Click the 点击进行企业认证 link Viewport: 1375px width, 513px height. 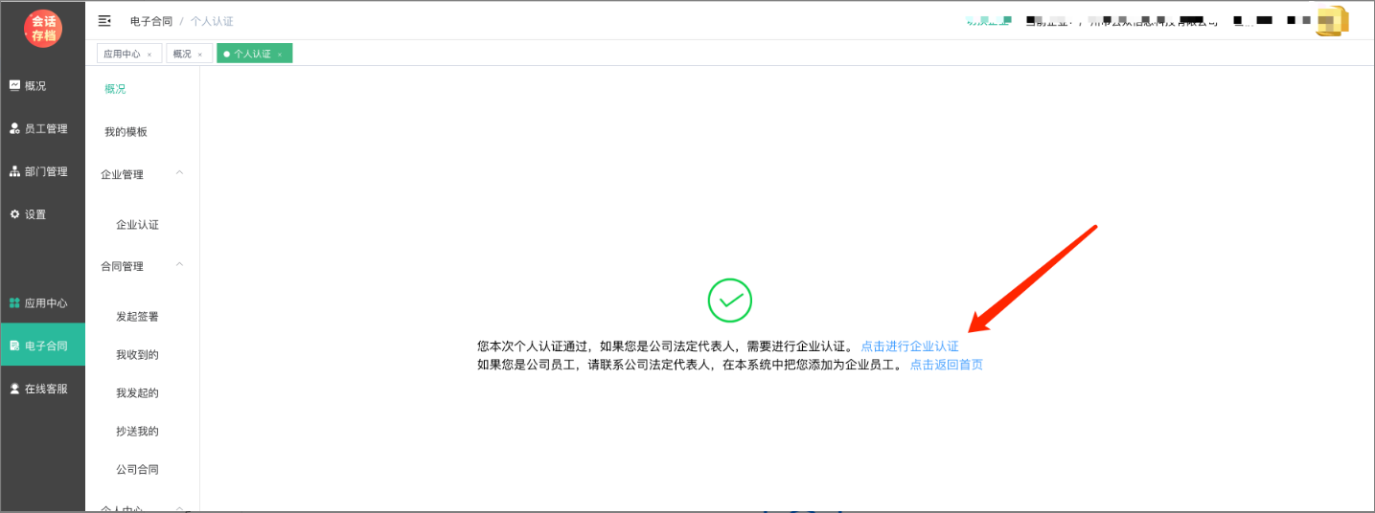(909, 346)
